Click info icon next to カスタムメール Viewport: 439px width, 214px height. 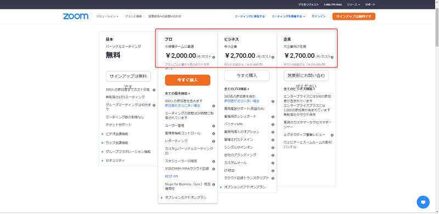pos(273,163)
